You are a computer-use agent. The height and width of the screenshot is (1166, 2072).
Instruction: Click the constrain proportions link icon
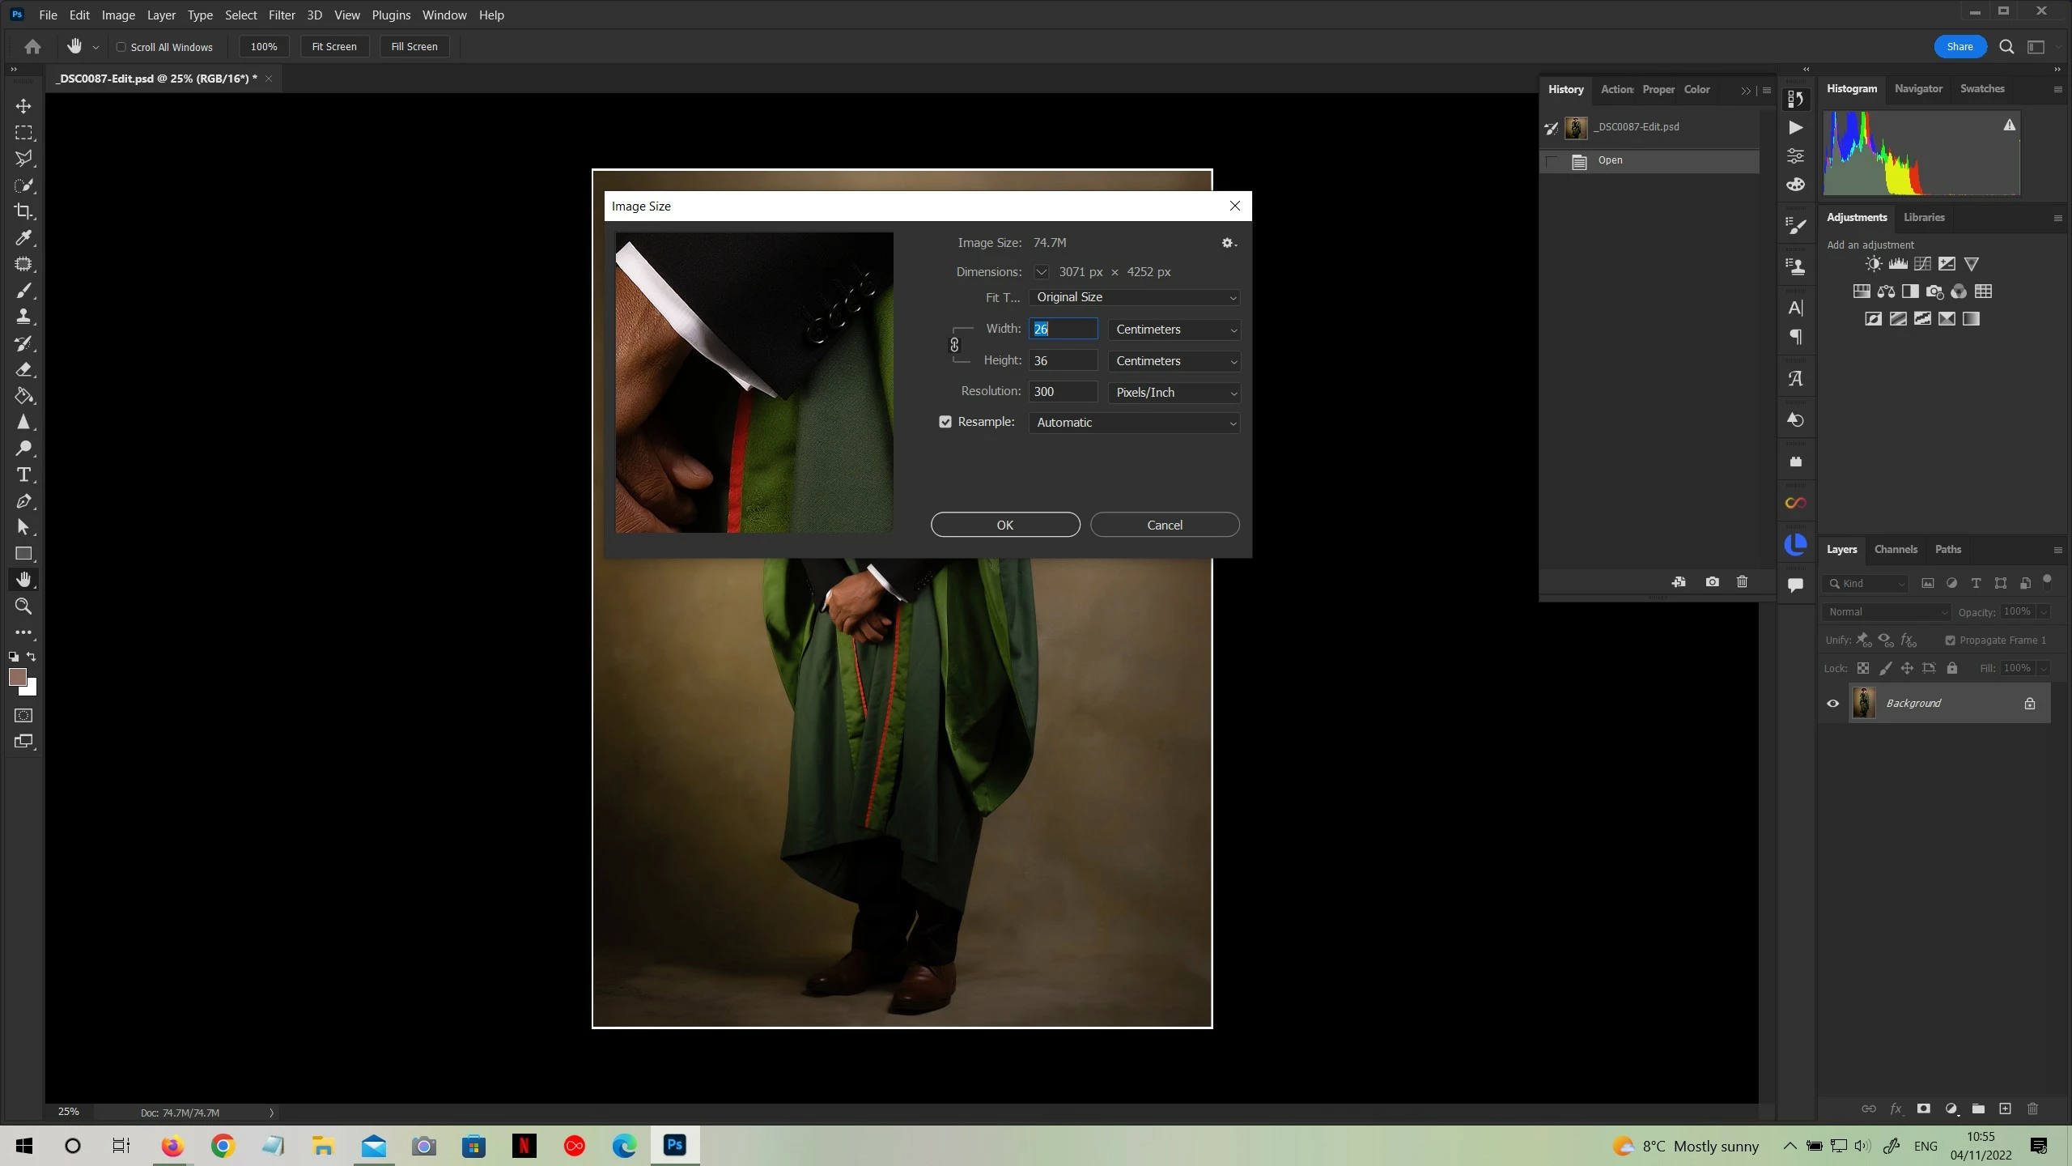point(954,345)
